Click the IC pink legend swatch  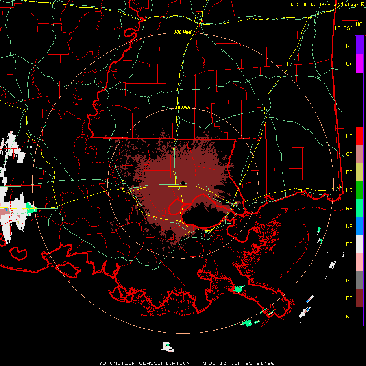point(359,262)
